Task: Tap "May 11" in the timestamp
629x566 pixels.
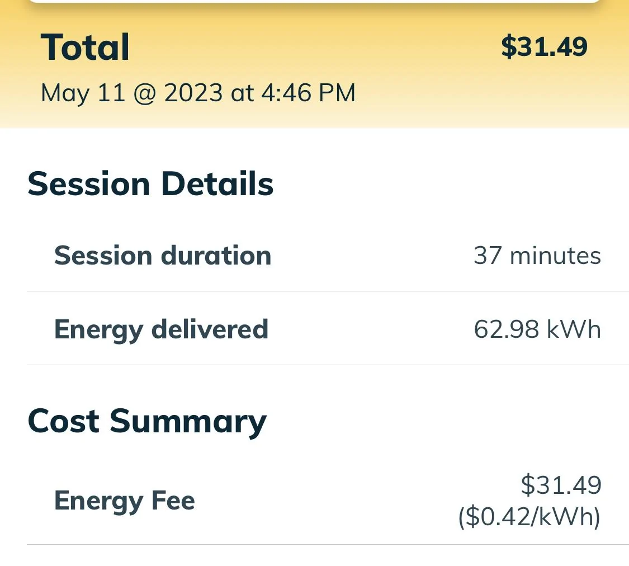Action: point(83,93)
